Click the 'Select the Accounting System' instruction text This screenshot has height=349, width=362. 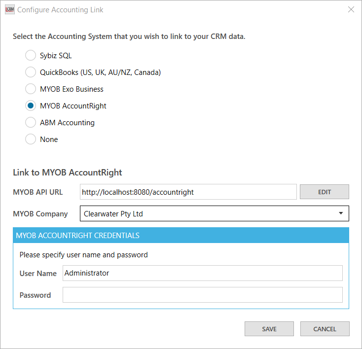coord(129,36)
